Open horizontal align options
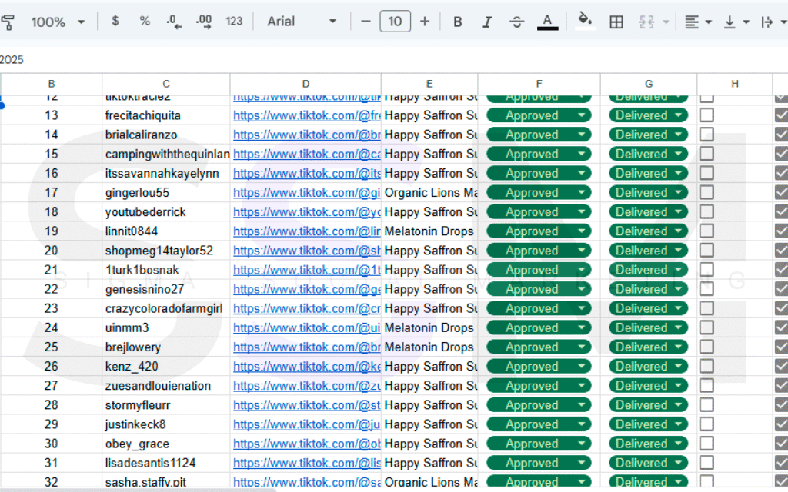The height and width of the screenshot is (492, 788). [698, 22]
